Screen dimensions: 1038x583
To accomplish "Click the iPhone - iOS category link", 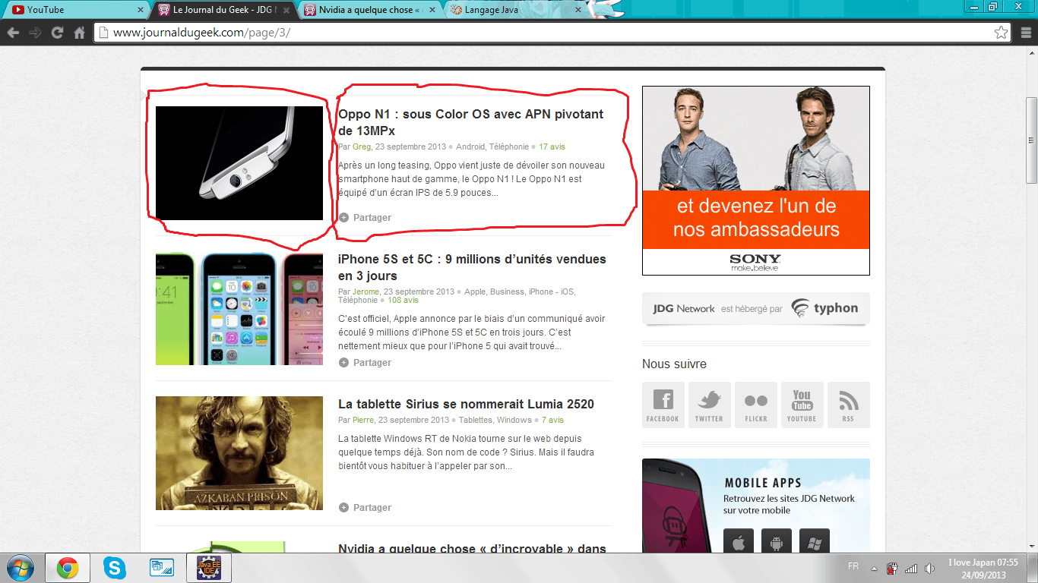I will click(552, 291).
